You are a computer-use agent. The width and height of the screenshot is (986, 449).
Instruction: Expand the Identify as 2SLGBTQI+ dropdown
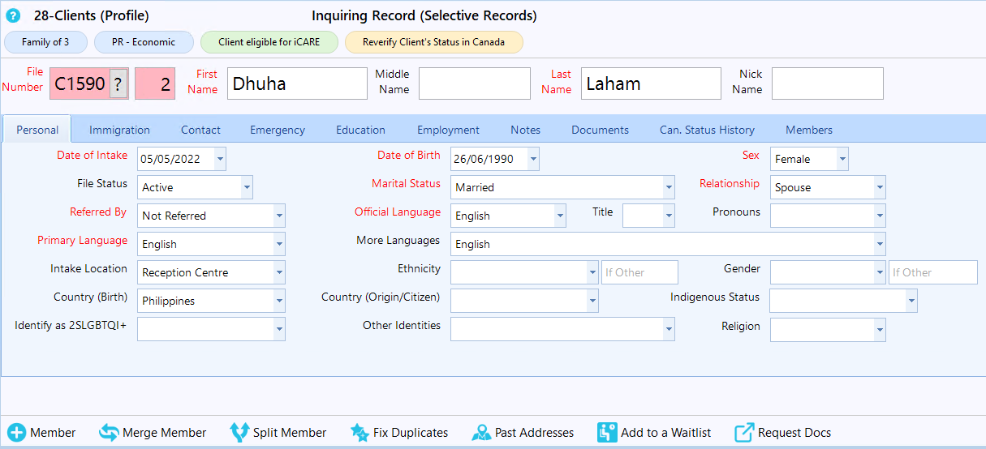pyautogui.click(x=279, y=329)
